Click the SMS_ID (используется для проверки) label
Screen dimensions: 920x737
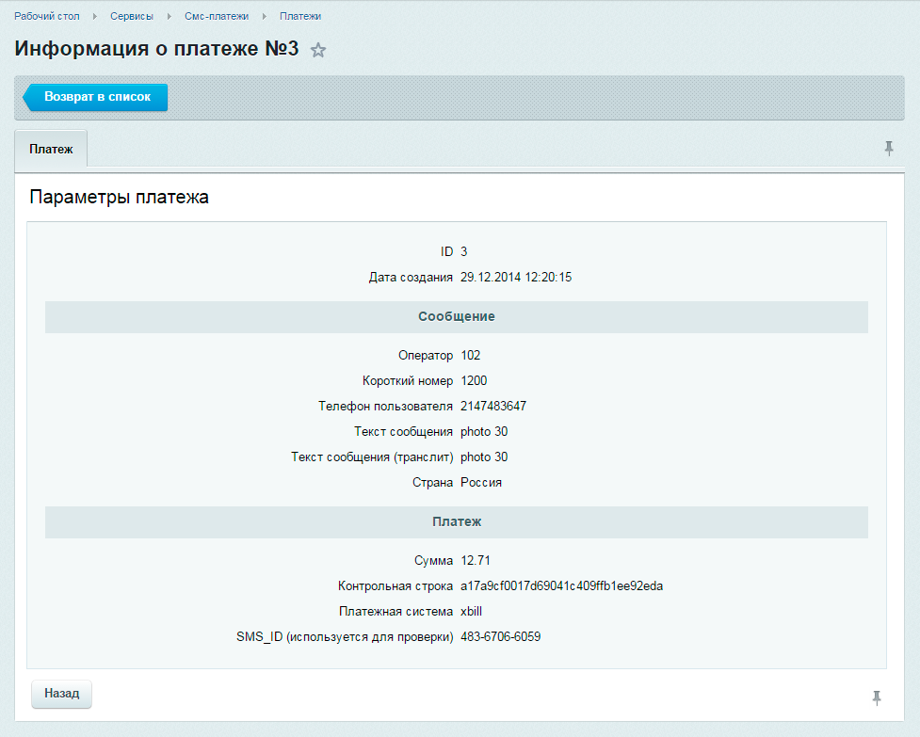tap(345, 637)
